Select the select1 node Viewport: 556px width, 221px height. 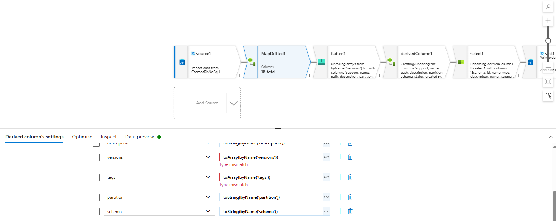click(487, 62)
